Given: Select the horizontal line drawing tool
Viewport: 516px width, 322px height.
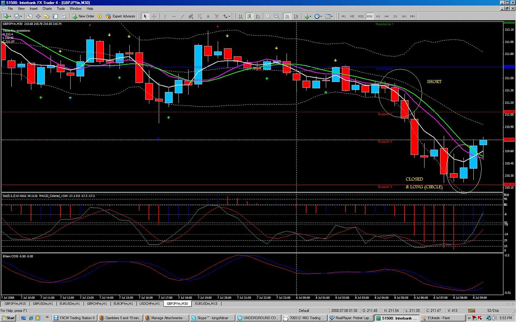Looking at the screenshot, I should pos(174,16).
